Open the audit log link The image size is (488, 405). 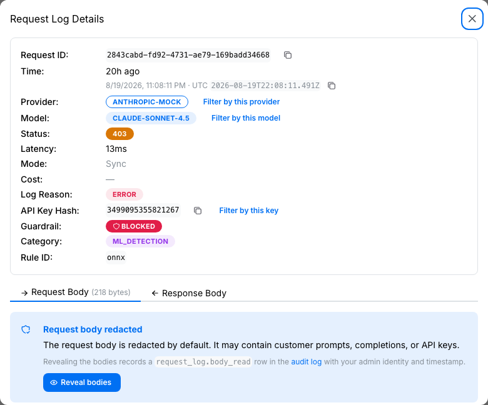tap(306, 362)
